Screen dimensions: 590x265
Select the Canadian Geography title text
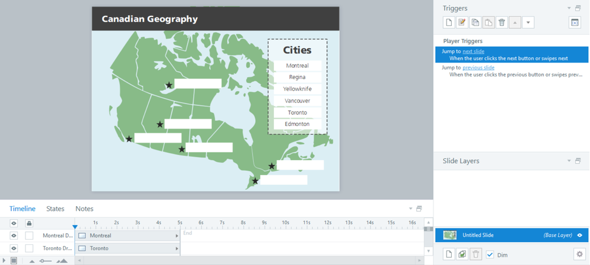point(150,19)
